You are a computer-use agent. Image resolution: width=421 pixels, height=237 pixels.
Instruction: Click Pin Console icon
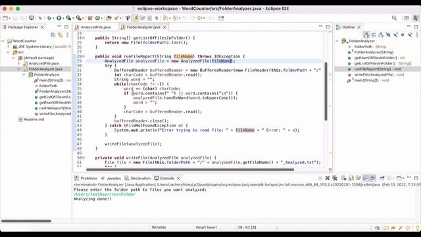click(x=382, y=178)
